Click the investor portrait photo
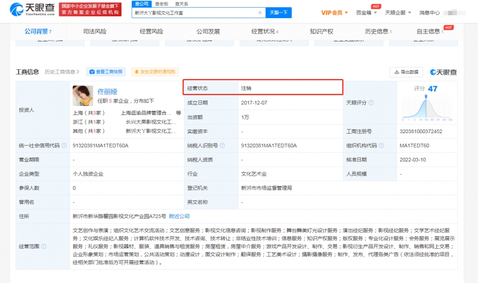478x283 pixels. pyautogui.click(x=83, y=95)
